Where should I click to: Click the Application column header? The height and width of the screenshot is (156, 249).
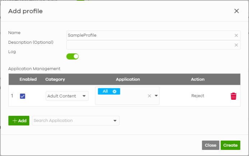(128, 79)
